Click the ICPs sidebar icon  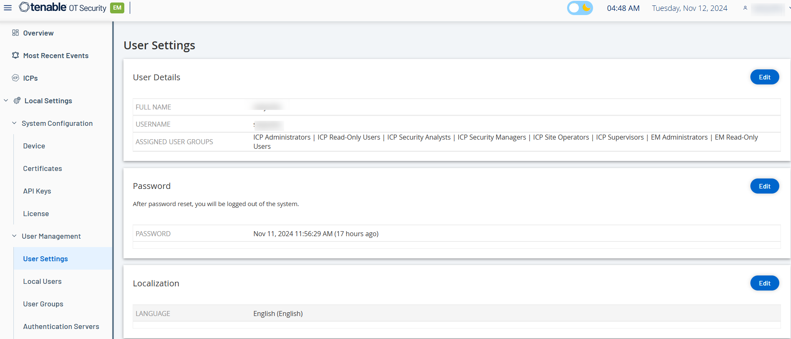pos(15,78)
